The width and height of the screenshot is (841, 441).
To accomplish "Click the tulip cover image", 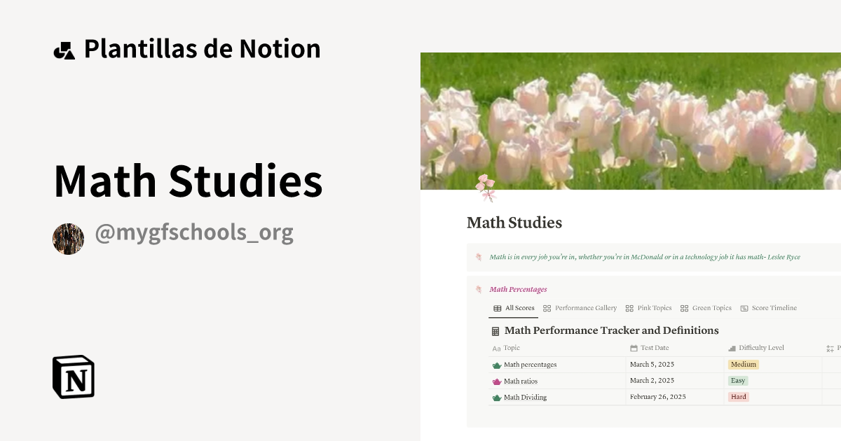I will 631,119.
